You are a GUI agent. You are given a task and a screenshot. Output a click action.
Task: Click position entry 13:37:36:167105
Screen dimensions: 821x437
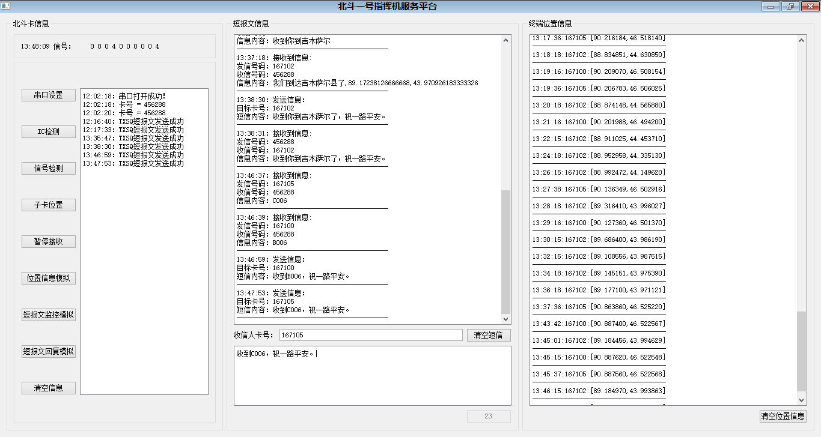pyautogui.click(x=599, y=307)
